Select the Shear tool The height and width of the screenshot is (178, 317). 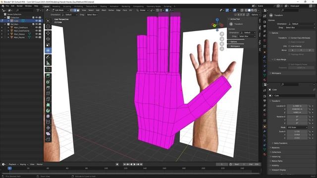[x=48, y=133]
